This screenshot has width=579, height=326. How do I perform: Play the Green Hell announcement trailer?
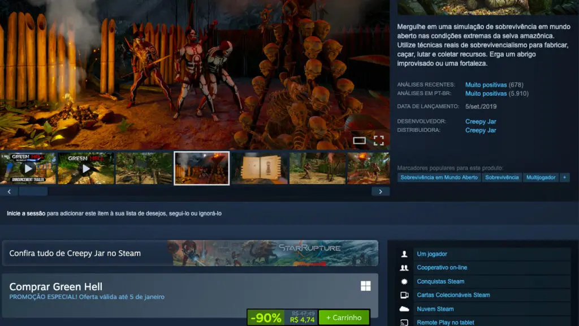tap(28, 168)
